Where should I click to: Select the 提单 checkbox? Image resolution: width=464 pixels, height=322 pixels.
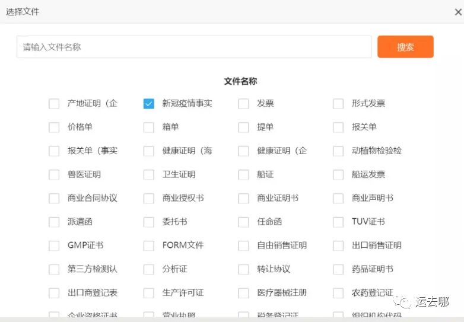coord(243,127)
